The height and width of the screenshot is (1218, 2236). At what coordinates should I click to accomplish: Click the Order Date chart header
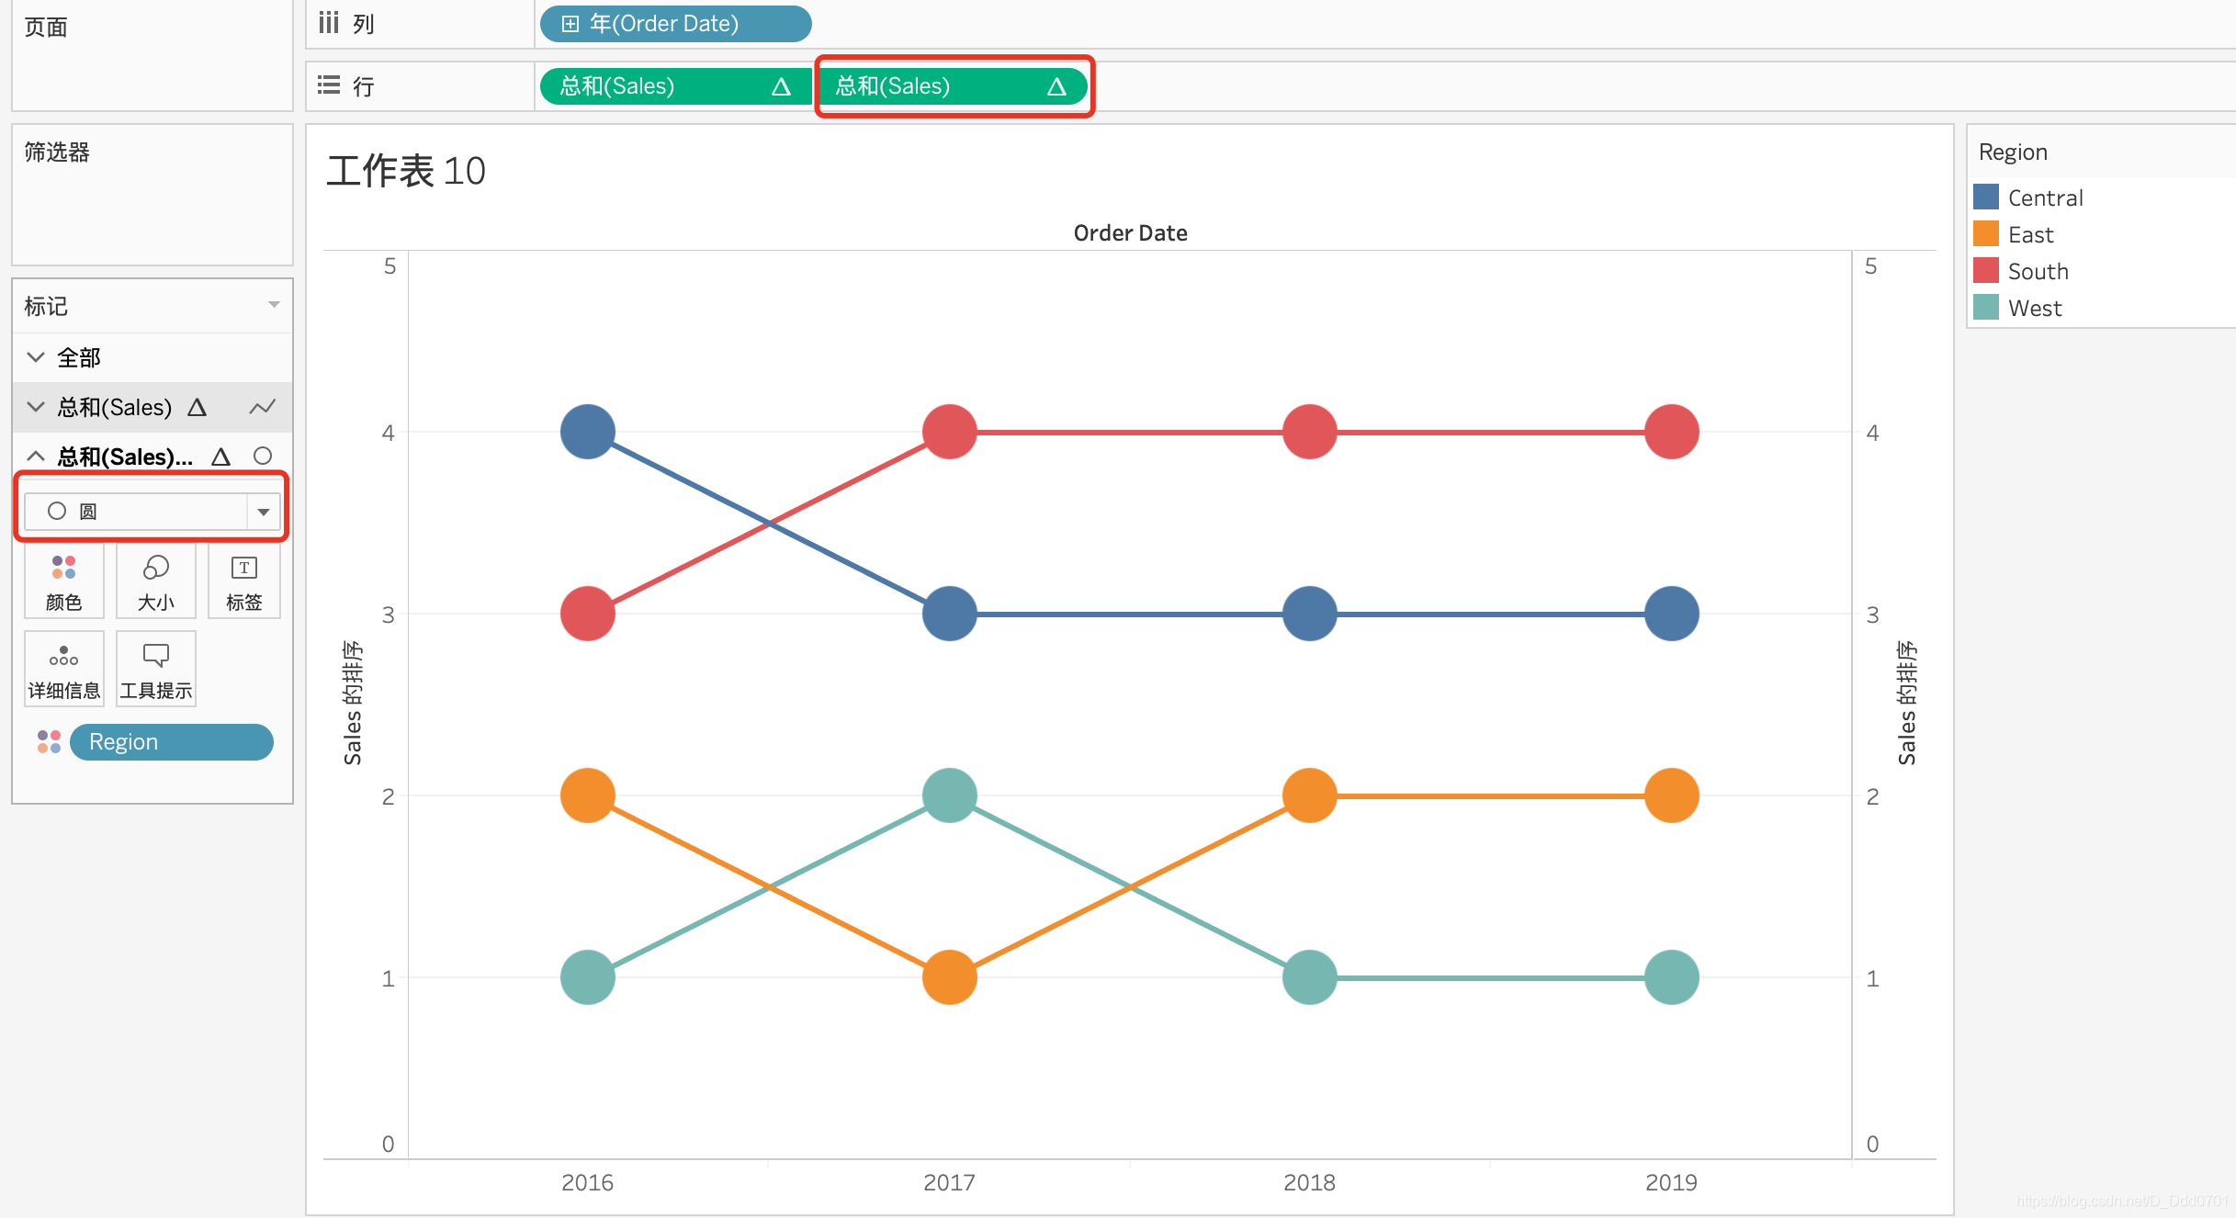coord(1130,233)
